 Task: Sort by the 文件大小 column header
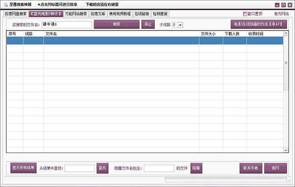point(208,34)
